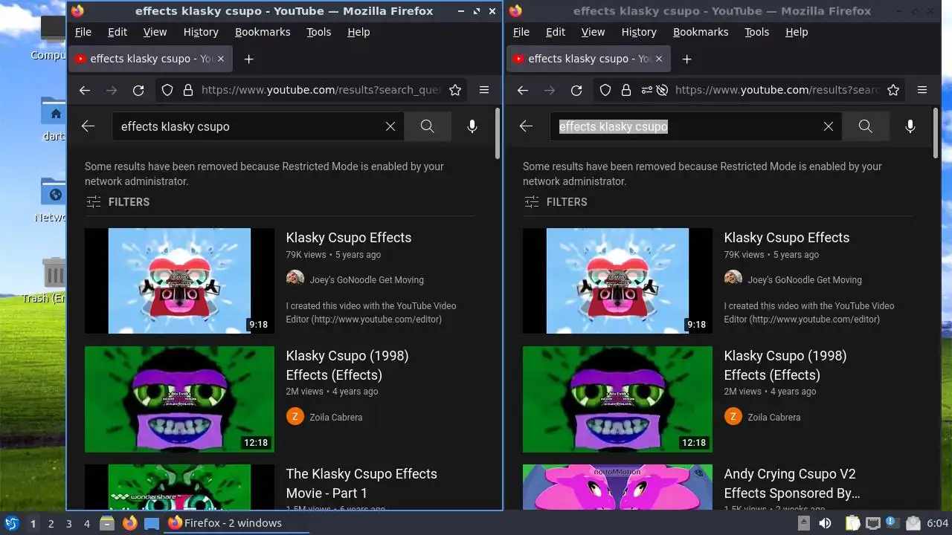952x535 pixels.
Task: Reload page in left Firefox window
Action: (x=138, y=90)
